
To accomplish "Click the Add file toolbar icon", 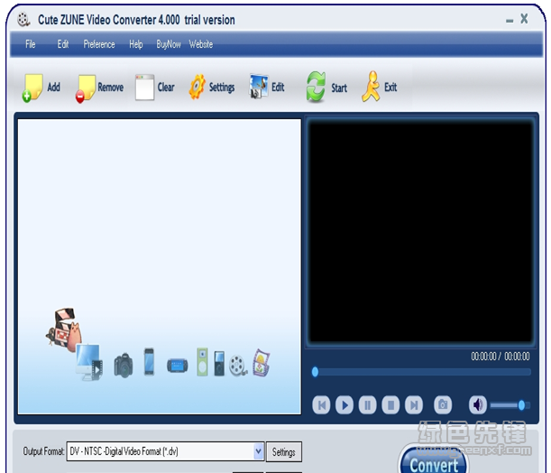I will coord(32,88).
